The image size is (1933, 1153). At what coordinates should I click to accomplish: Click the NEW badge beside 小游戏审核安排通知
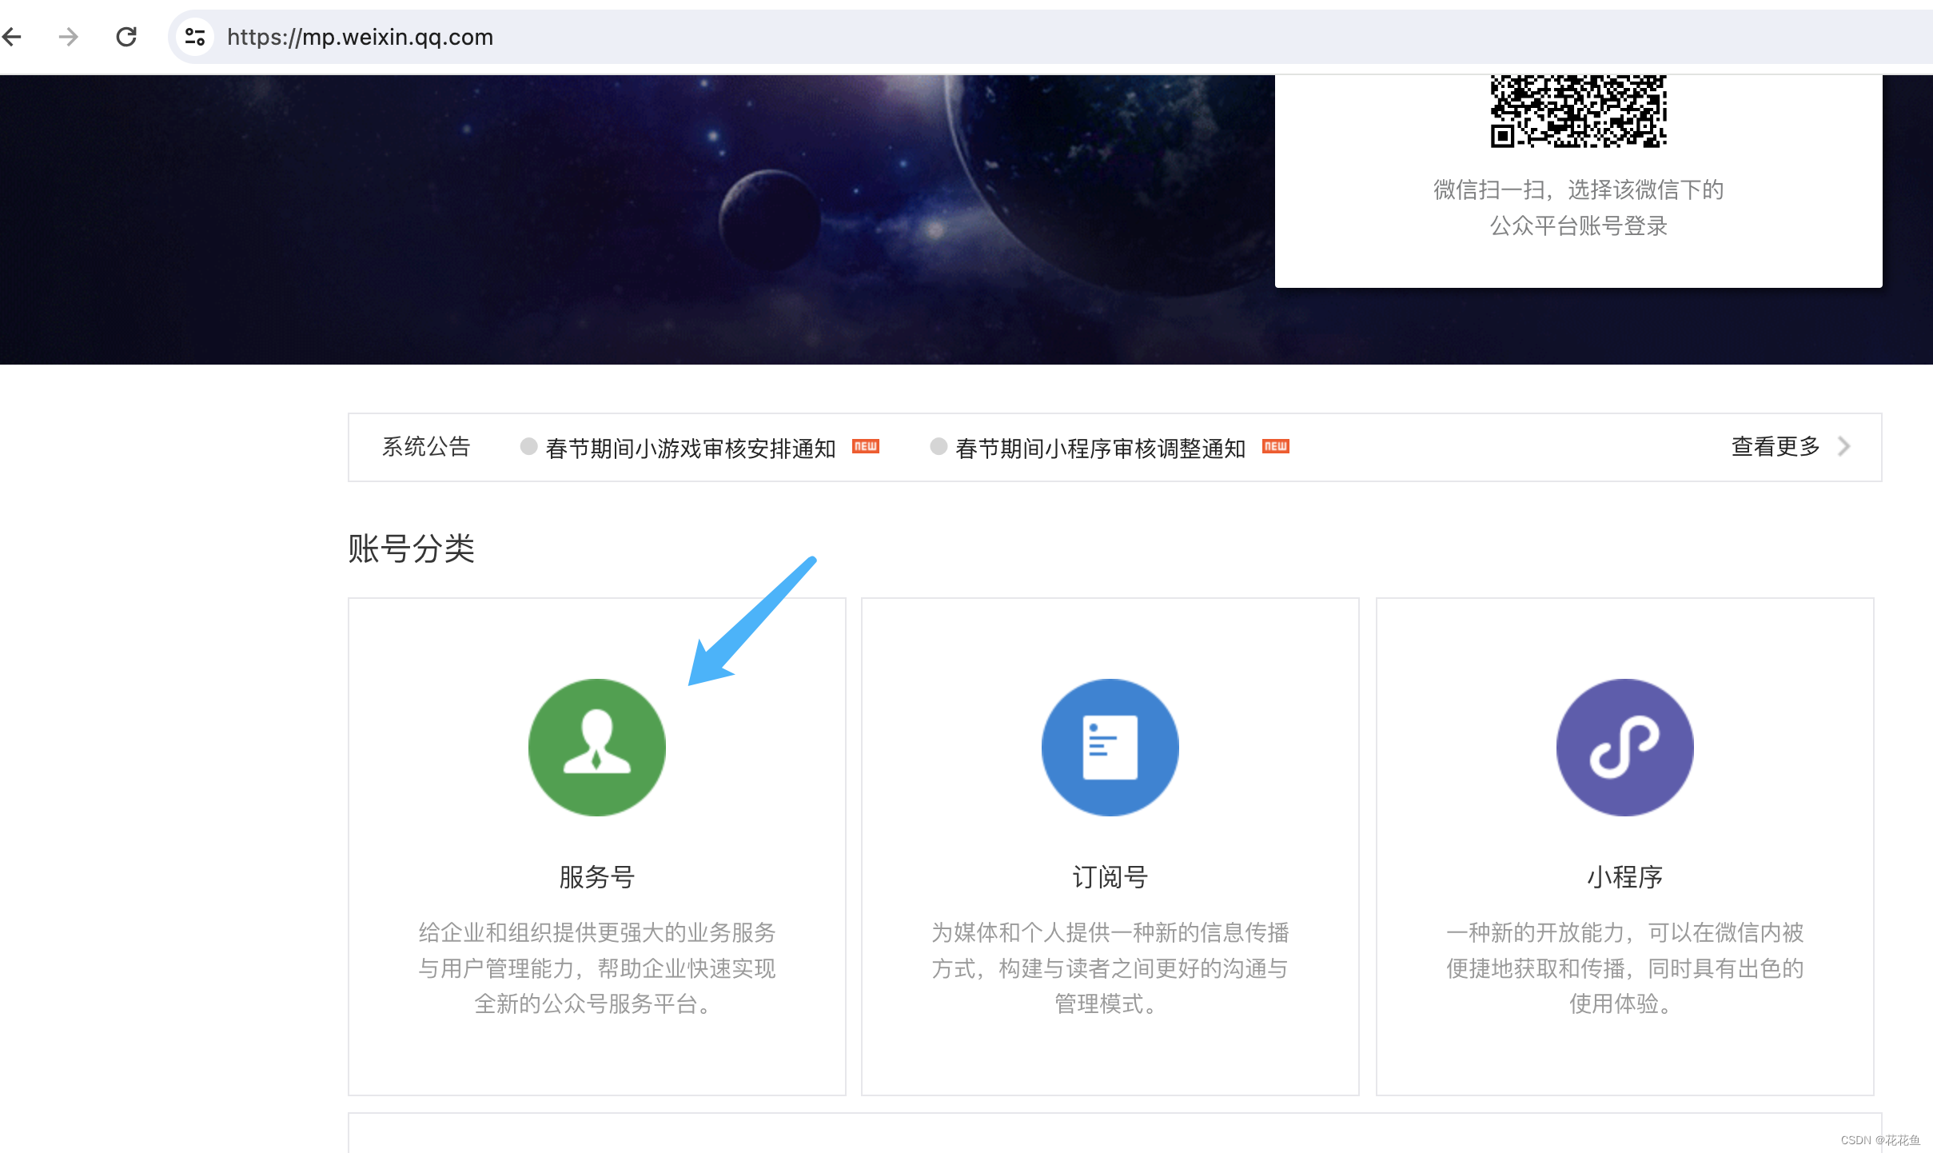[x=865, y=446]
